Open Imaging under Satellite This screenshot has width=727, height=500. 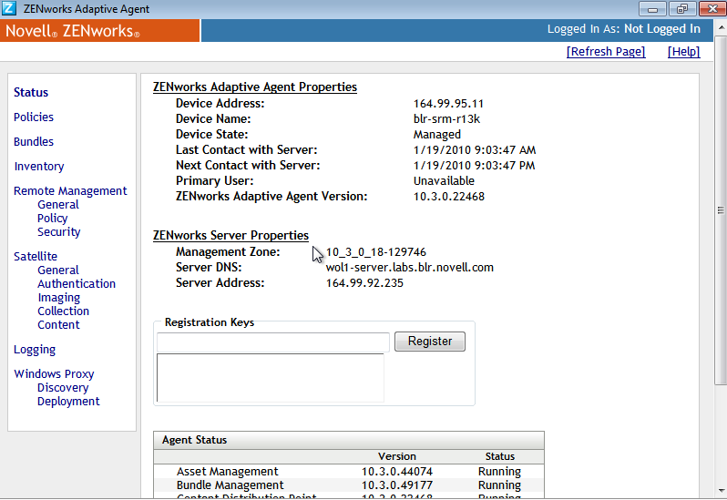point(58,297)
